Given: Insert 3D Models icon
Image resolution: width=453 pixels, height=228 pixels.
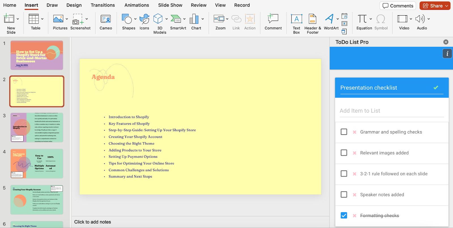Looking at the screenshot, I should click(x=158, y=19).
